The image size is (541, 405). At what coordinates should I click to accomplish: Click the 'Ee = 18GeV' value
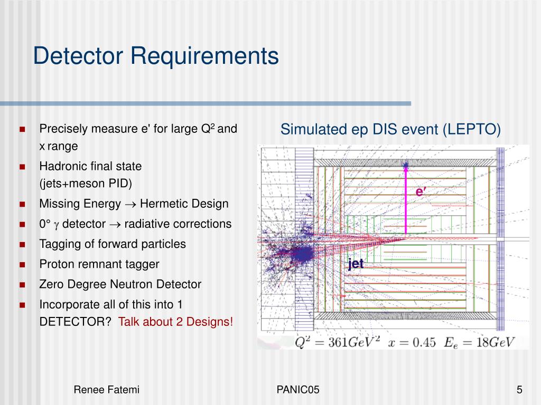click(479, 343)
